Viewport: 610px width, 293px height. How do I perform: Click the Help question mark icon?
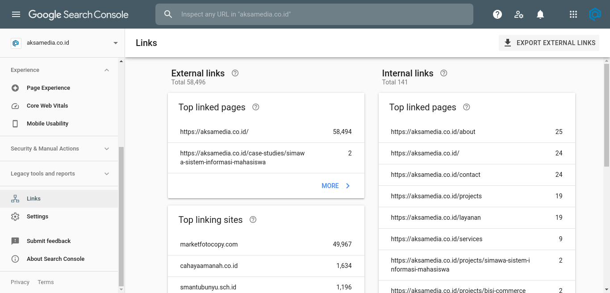497,14
